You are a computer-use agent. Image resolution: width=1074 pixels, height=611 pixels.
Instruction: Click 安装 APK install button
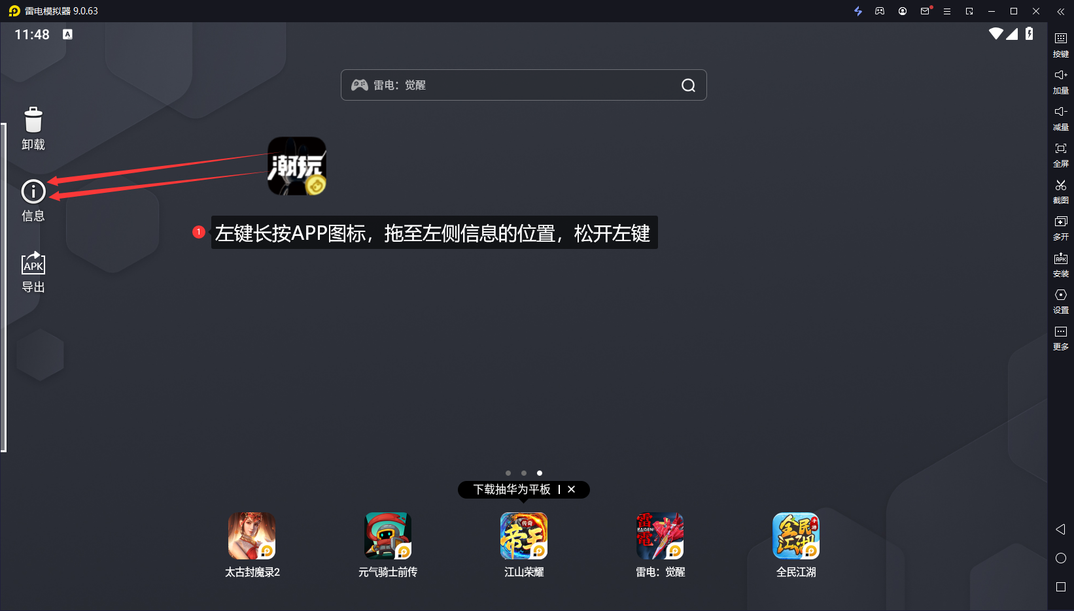[1061, 265]
